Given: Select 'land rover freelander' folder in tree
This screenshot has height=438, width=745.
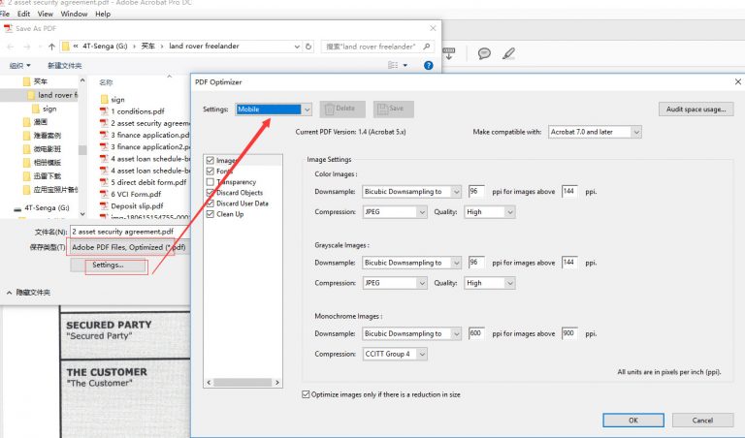Looking at the screenshot, I should point(56,95).
